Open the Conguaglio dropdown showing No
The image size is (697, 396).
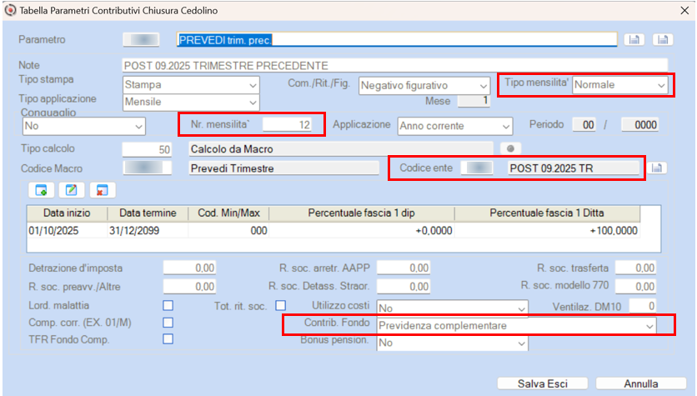point(83,126)
